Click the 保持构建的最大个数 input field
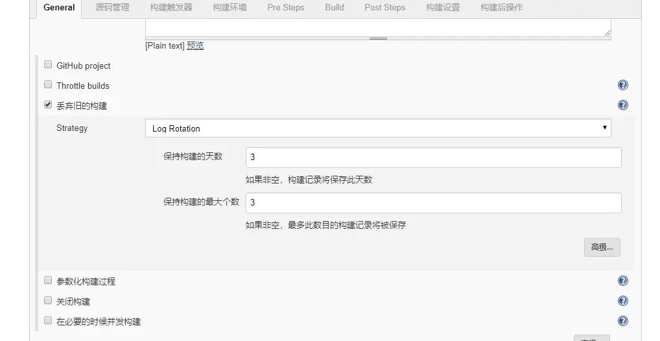 [x=434, y=203]
